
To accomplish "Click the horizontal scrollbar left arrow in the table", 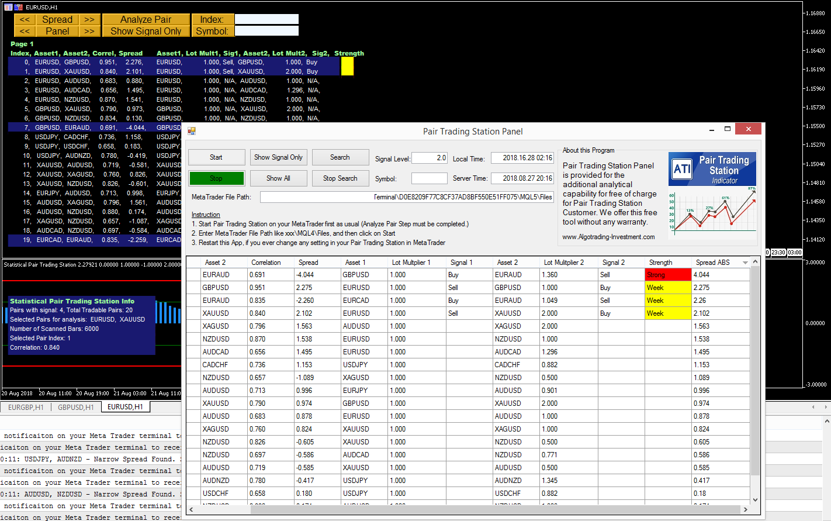I will tap(191, 509).
